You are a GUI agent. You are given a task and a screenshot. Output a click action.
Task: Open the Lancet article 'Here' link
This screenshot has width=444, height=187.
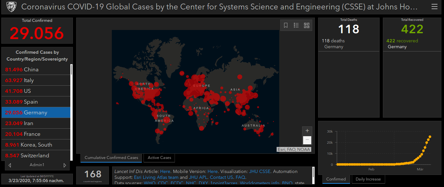tap(165, 171)
